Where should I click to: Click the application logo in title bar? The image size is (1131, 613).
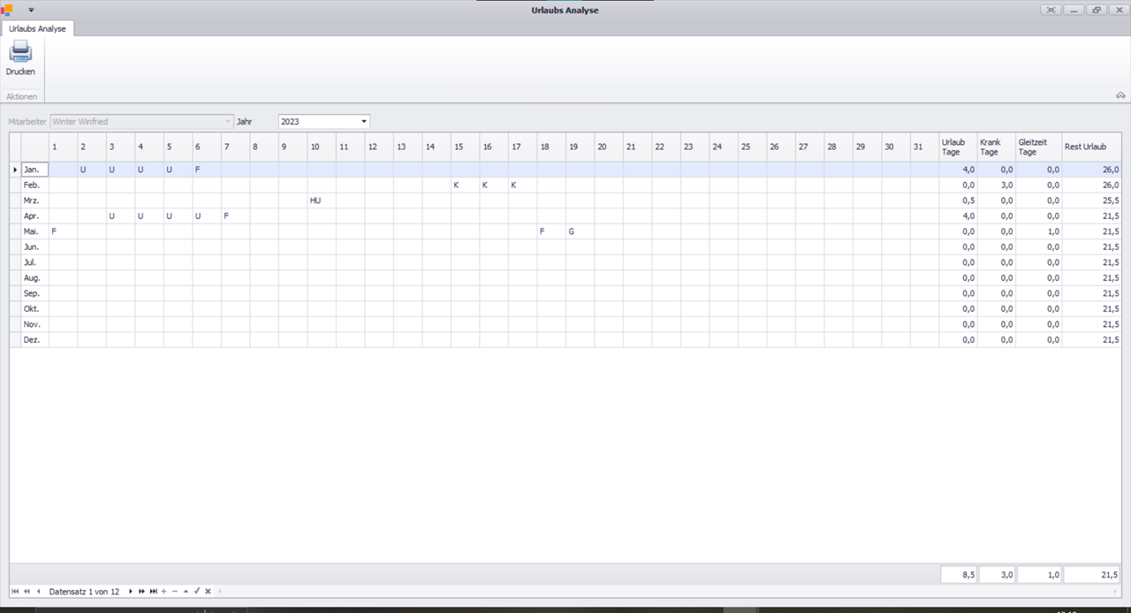(8, 10)
